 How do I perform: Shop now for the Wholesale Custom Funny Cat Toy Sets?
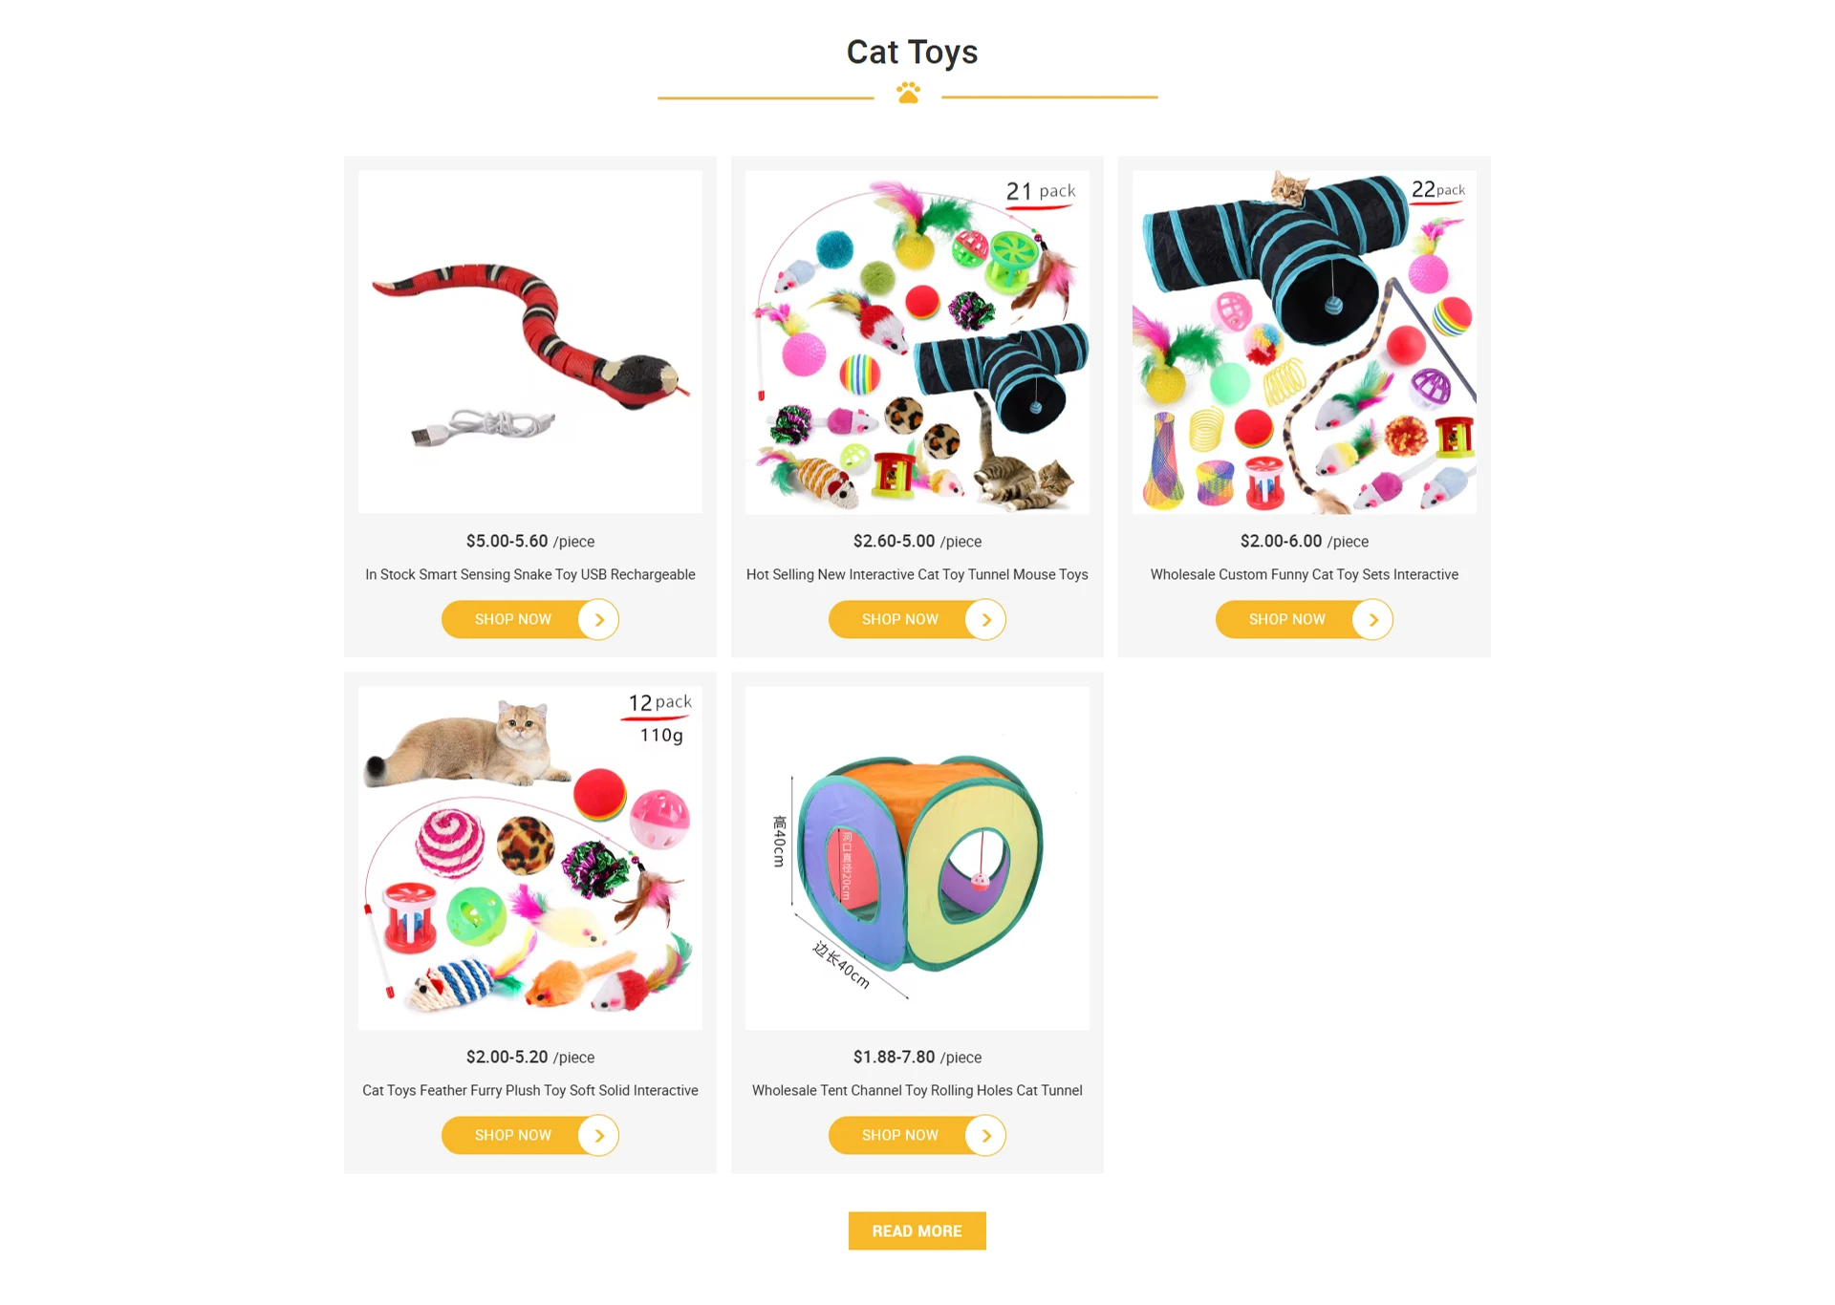click(x=1305, y=620)
